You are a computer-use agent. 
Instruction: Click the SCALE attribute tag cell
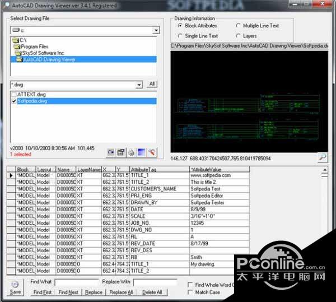point(160,216)
